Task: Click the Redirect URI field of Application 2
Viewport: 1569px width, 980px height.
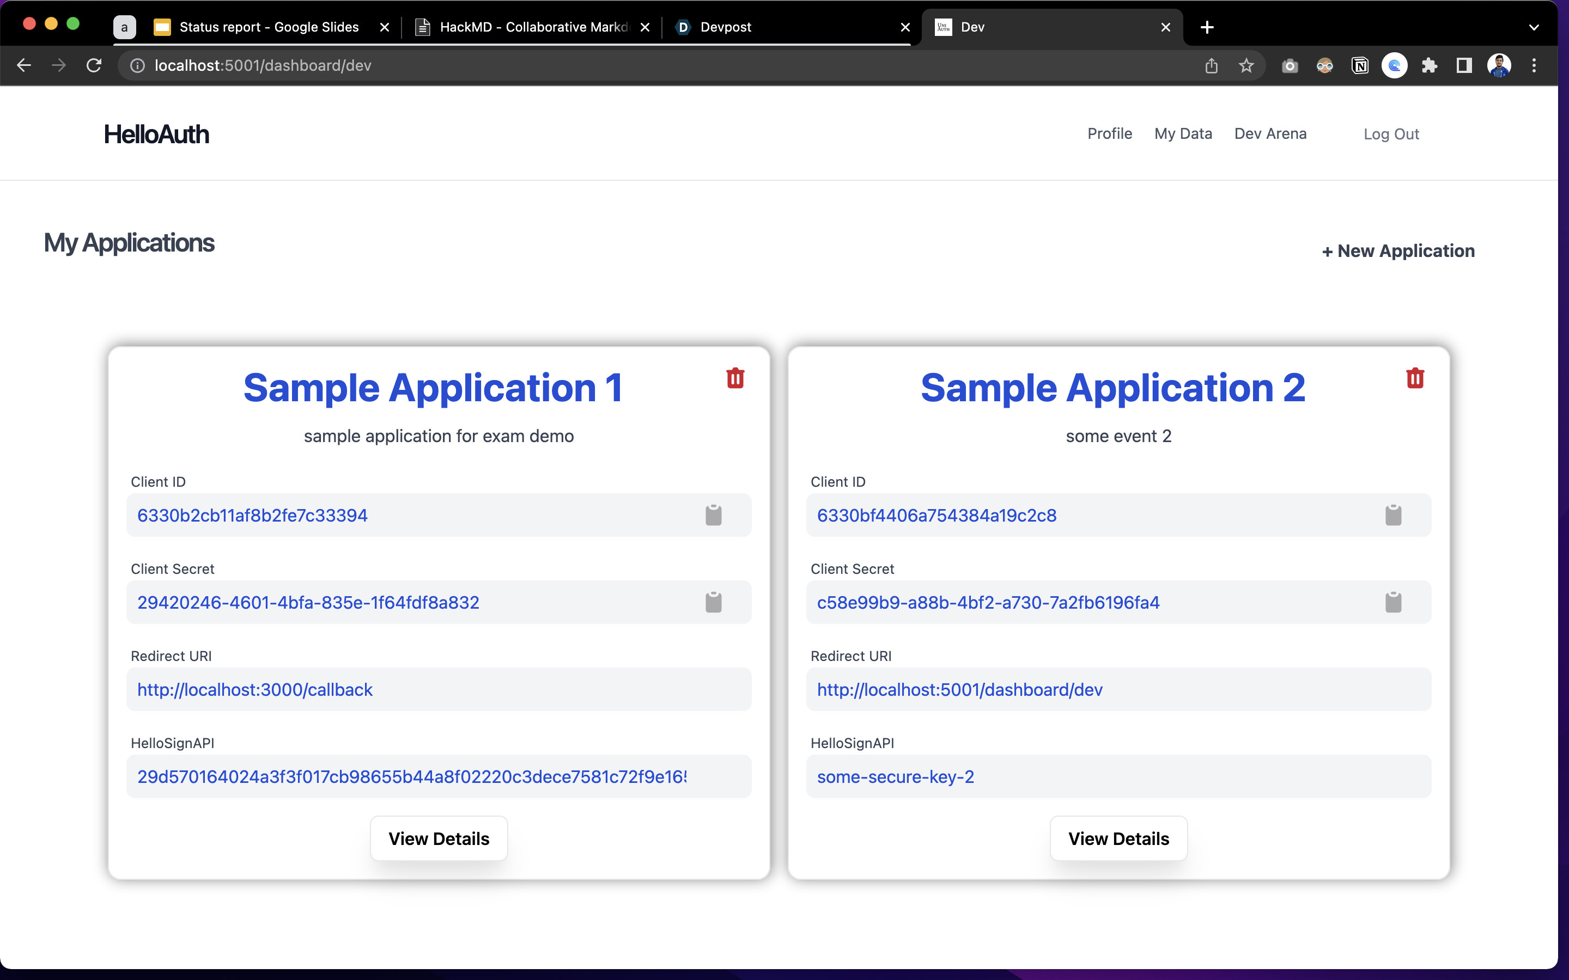Action: pyautogui.click(x=1118, y=690)
